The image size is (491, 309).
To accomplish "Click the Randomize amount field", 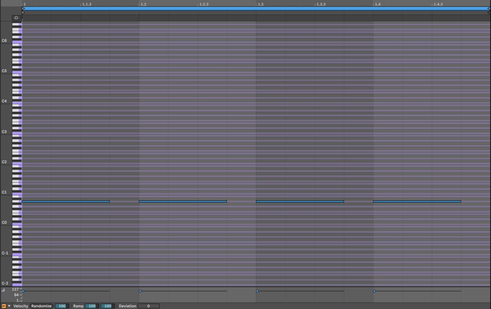I will coord(62,306).
